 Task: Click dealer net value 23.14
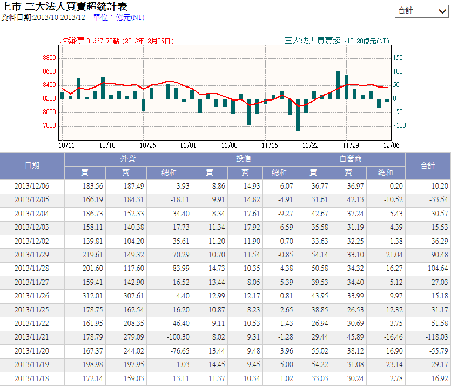coord(394,365)
